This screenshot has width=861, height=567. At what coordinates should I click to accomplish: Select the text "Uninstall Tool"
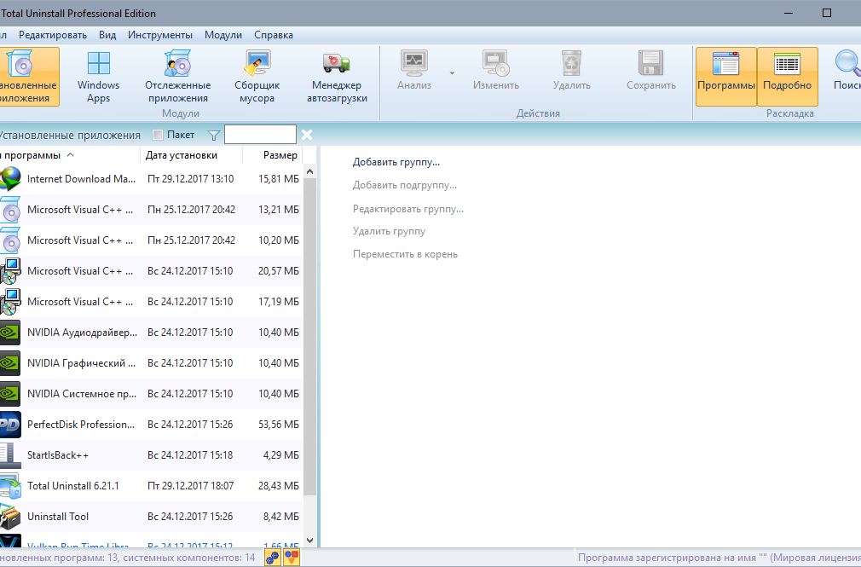pos(58,517)
